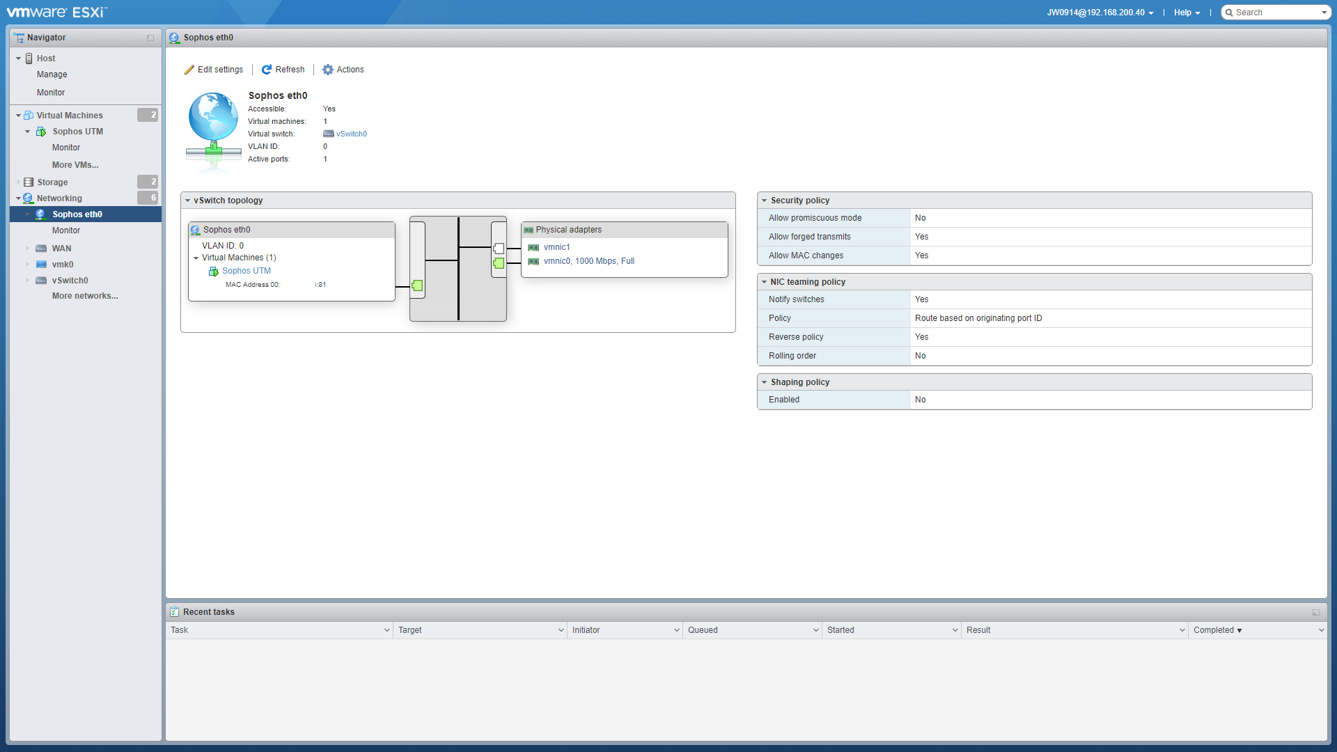This screenshot has height=752, width=1337.
Task: Open Monitor under Host
Action: (x=51, y=93)
